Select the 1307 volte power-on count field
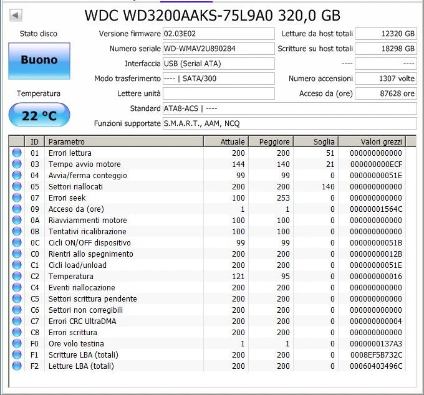Screen dimensions: 424x395 386,79
